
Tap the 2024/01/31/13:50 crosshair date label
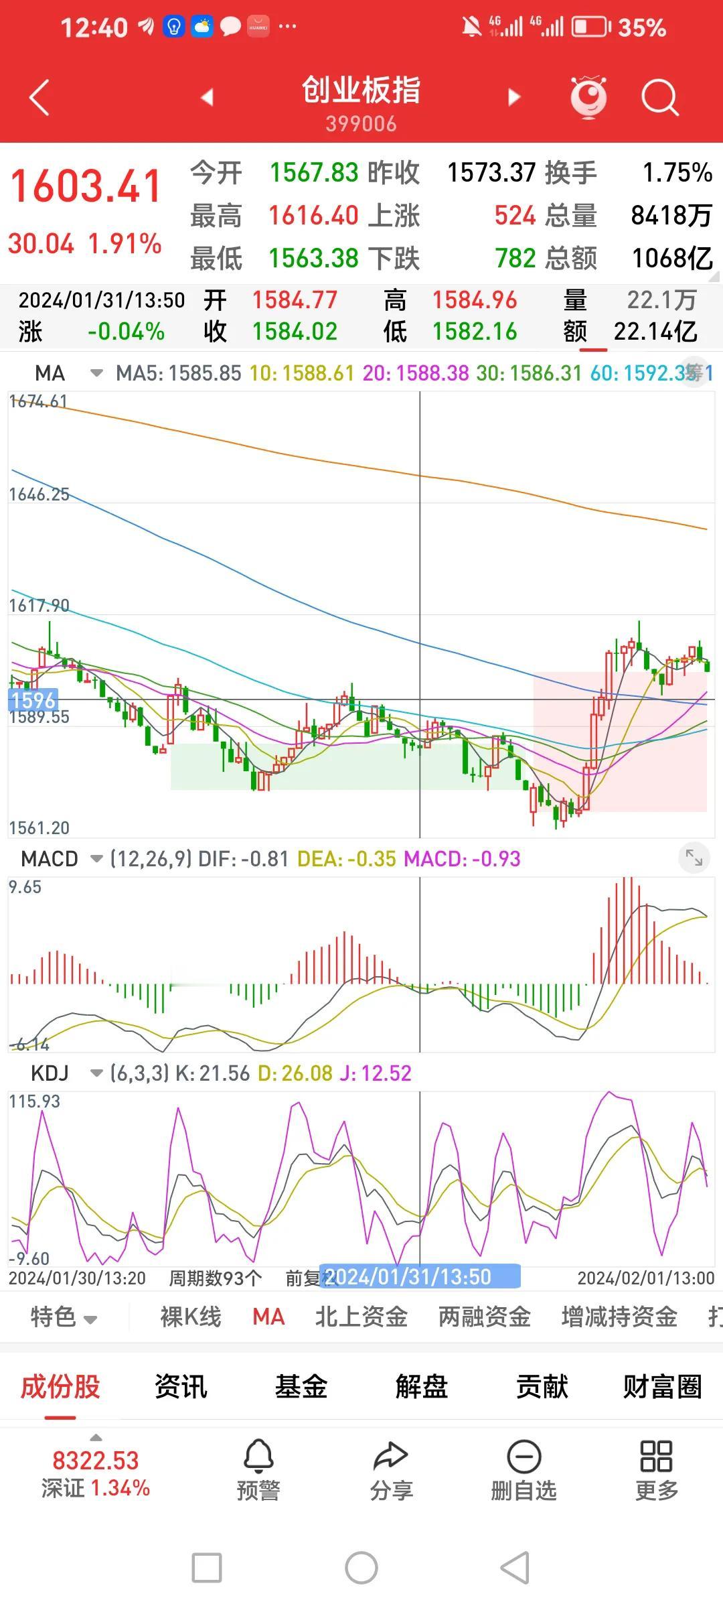point(420,1276)
